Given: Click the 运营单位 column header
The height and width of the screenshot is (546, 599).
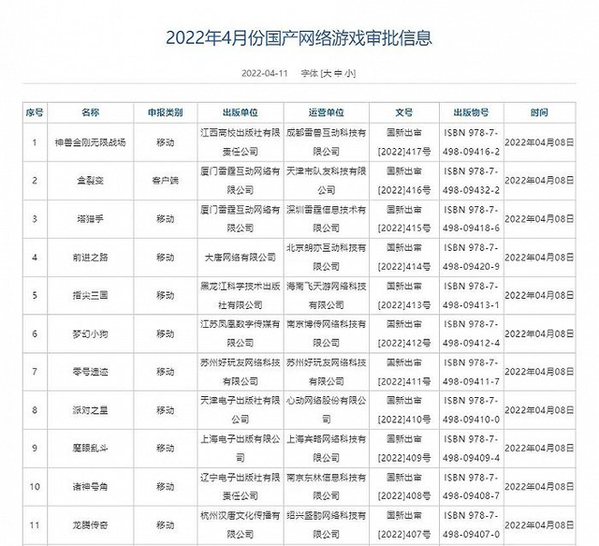Looking at the screenshot, I should 327,112.
